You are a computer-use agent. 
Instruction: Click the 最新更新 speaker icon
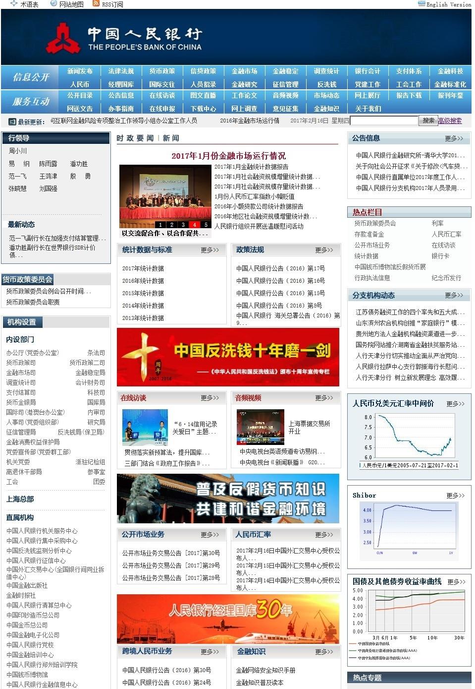coord(12,122)
